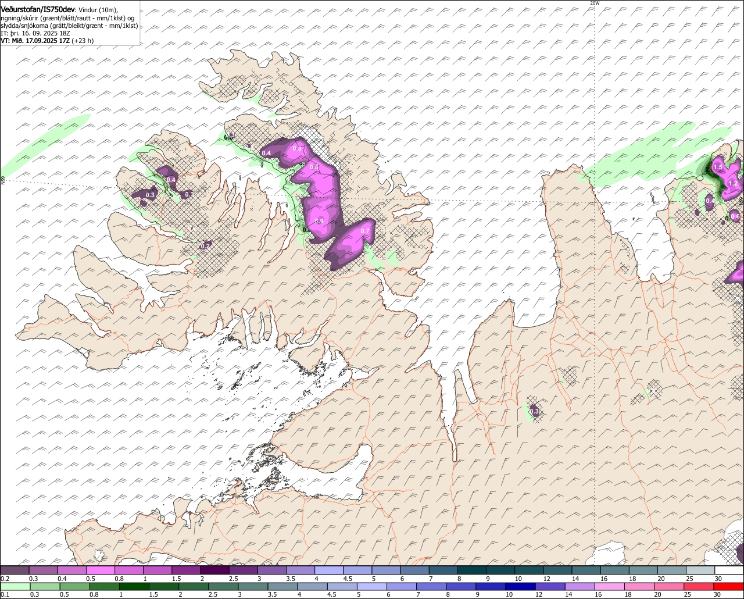The width and height of the screenshot is (744, 599).
Task: Click the 1.2 snowfall value on the map
Action: (x=733, y=183)
